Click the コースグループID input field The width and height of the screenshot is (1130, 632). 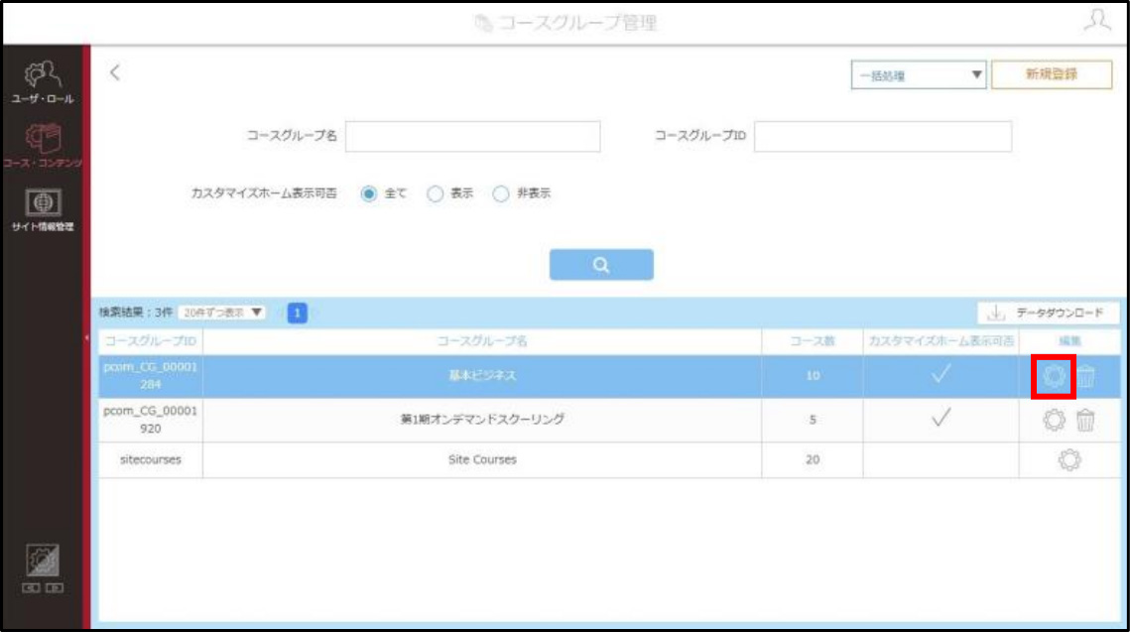point(883,136)
